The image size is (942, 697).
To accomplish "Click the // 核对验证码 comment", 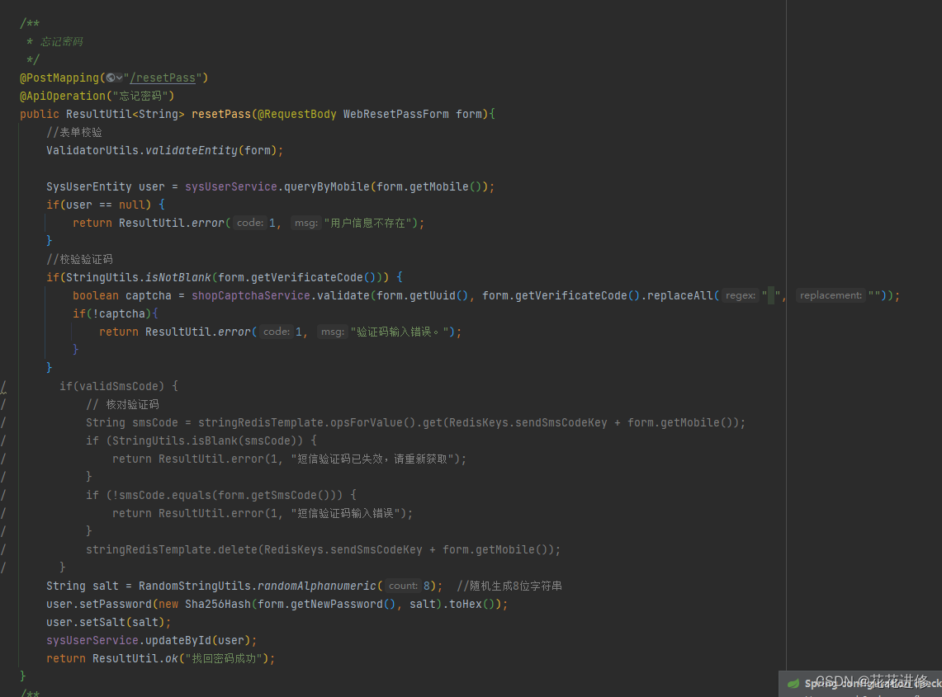I will pos(122,405).
